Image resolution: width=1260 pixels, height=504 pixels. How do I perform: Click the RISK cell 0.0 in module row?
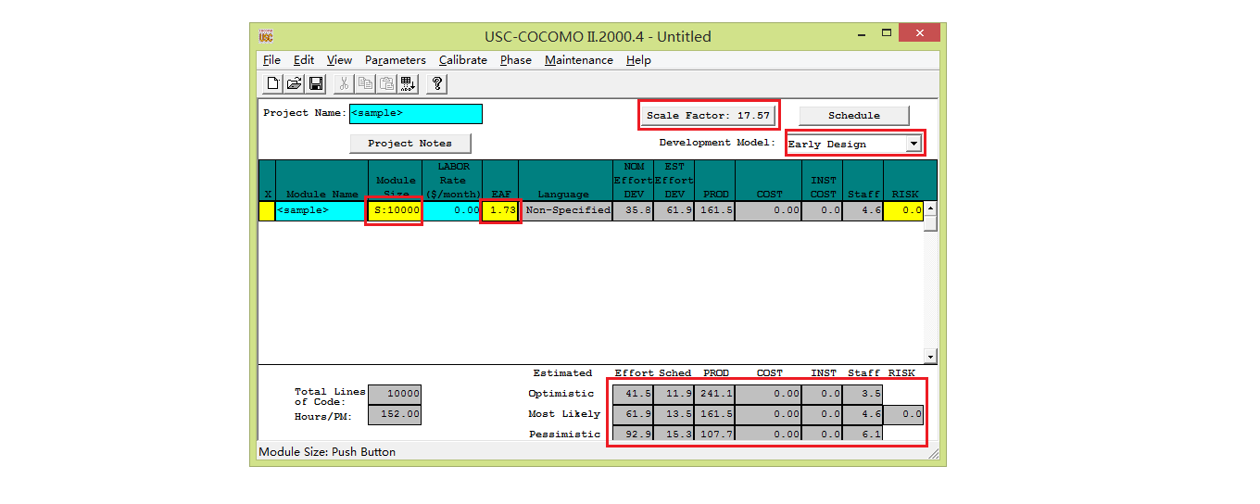point(903,210)
